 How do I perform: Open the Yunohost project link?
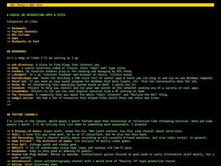(18, 88)
